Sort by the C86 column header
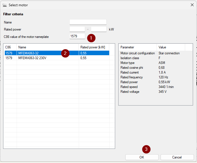 10,47
